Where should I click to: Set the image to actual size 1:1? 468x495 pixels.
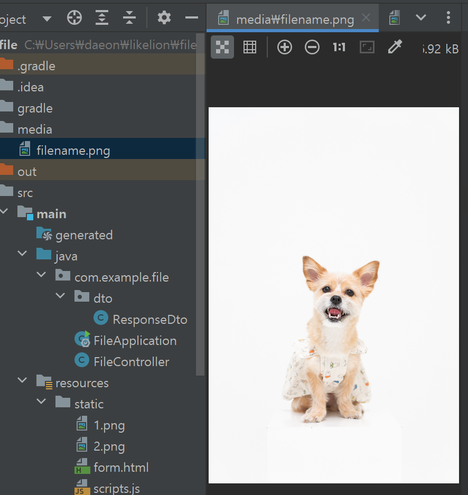(x=339, y=48)
